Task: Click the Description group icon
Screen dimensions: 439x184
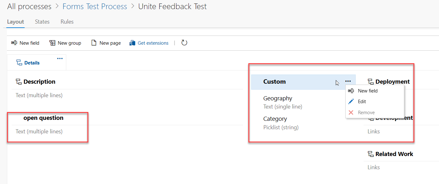Action: (19, 82)
